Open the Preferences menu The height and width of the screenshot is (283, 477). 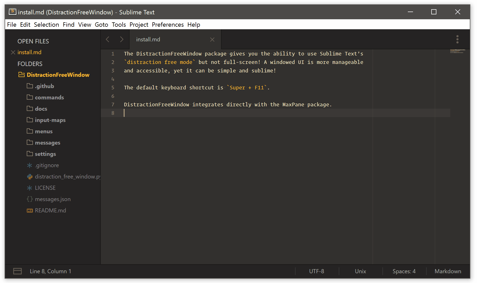point(168,25)
